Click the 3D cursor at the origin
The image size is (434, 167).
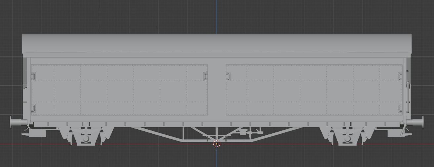[217, 144]
